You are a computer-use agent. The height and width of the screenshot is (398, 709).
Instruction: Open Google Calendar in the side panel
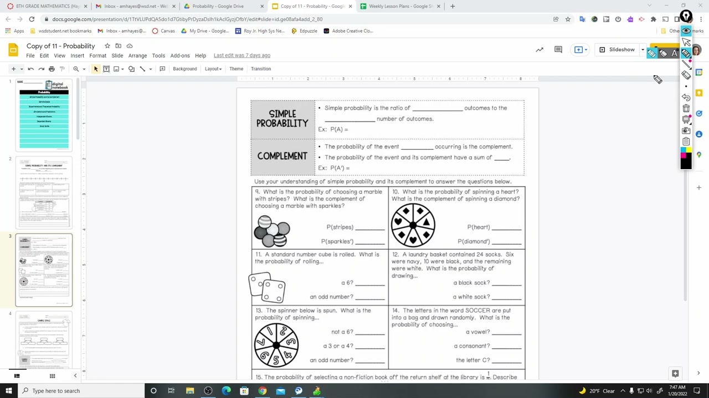(x=699, y=72)
